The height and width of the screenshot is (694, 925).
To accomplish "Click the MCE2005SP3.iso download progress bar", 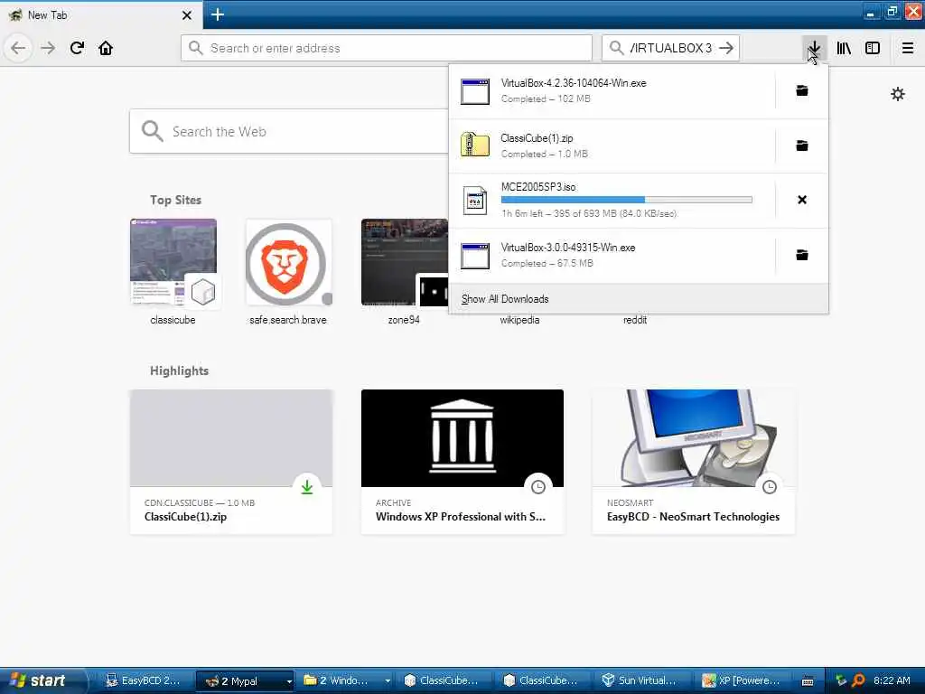I will [x=627, y=200].
